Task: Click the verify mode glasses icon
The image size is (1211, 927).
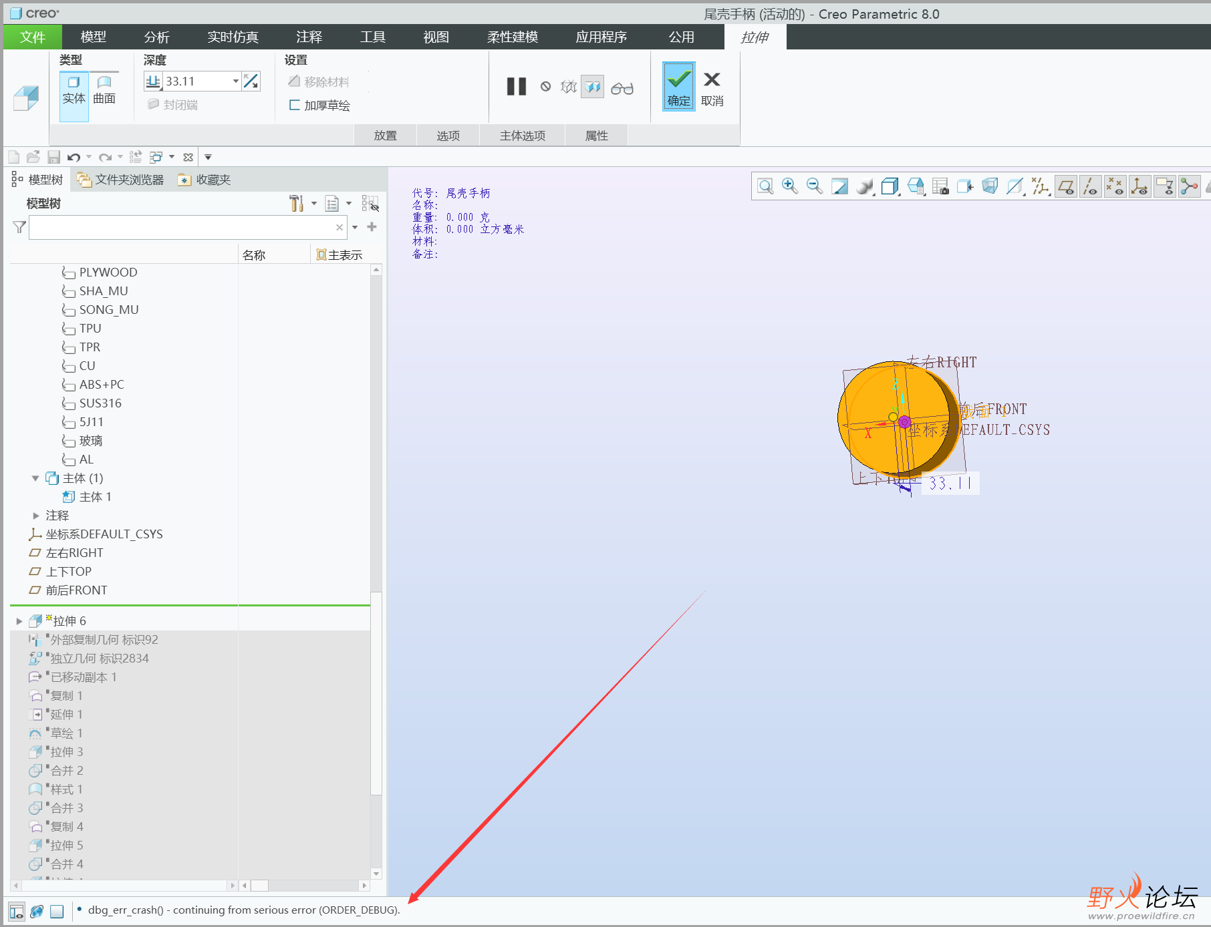Action: coord(622,88)
